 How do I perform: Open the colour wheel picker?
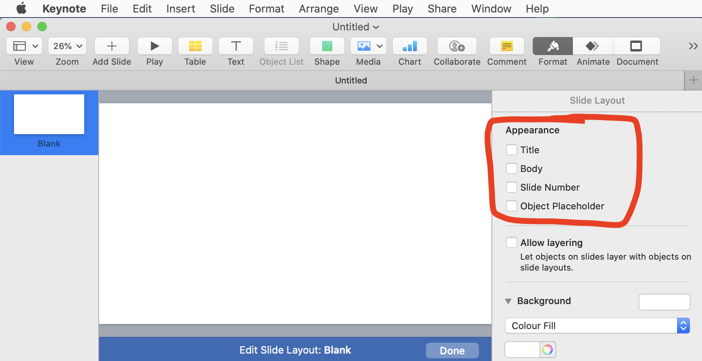click(x=548, y=350)
